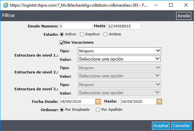Screen dimensions: 194x131
Task: Focus the Desde Numero input field
Action: (x=76, y=26)
